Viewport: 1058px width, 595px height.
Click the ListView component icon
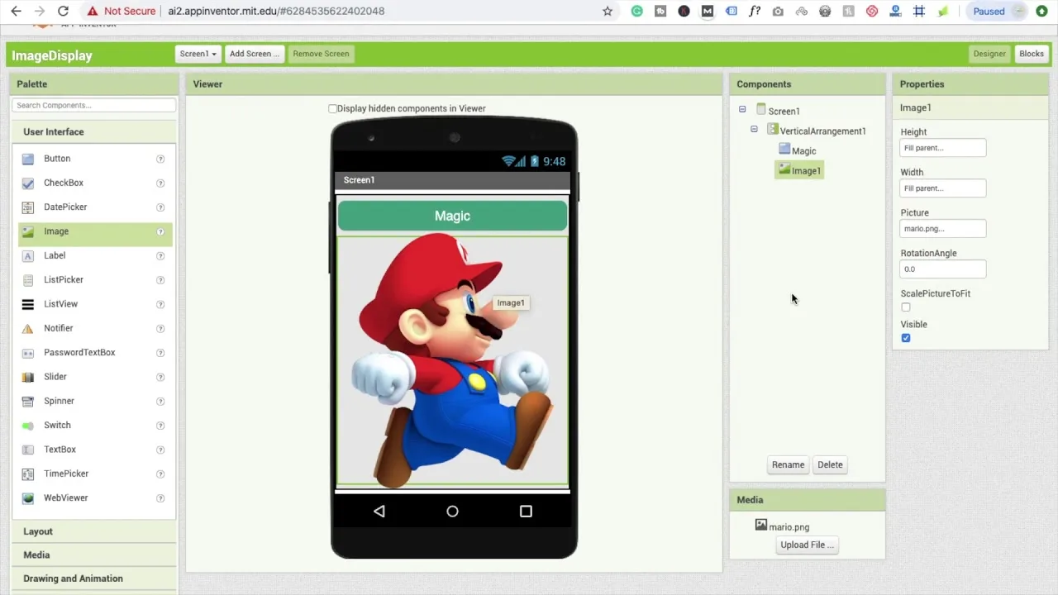point(28,304)
